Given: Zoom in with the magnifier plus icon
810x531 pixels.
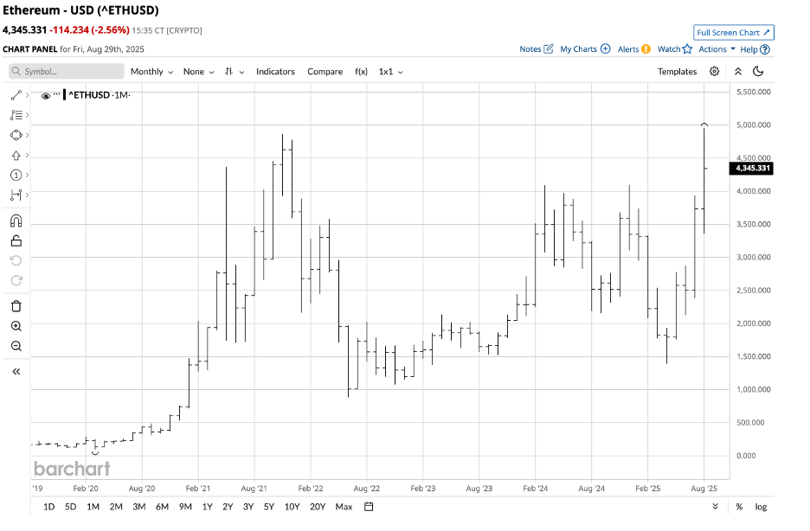Looking at the screenshot, I should [16, 326].
